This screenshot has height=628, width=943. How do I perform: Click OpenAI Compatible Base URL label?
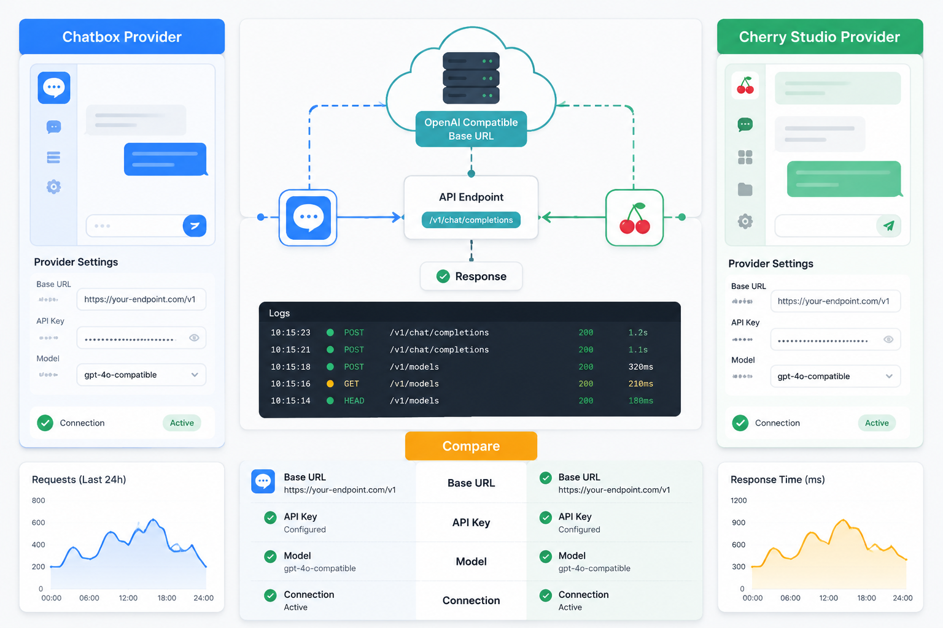tap(471, 129)
